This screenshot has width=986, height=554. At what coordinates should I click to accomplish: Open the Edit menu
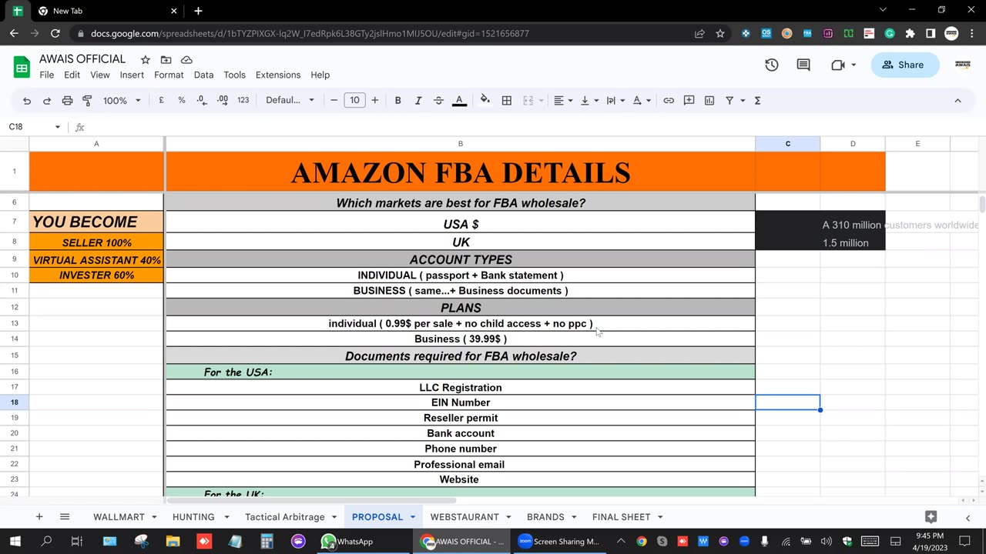(72, 75)
